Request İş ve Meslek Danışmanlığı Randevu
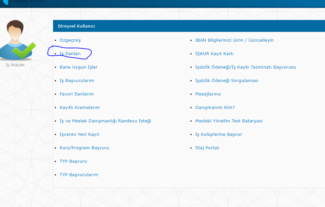 (x=105, y=121)
